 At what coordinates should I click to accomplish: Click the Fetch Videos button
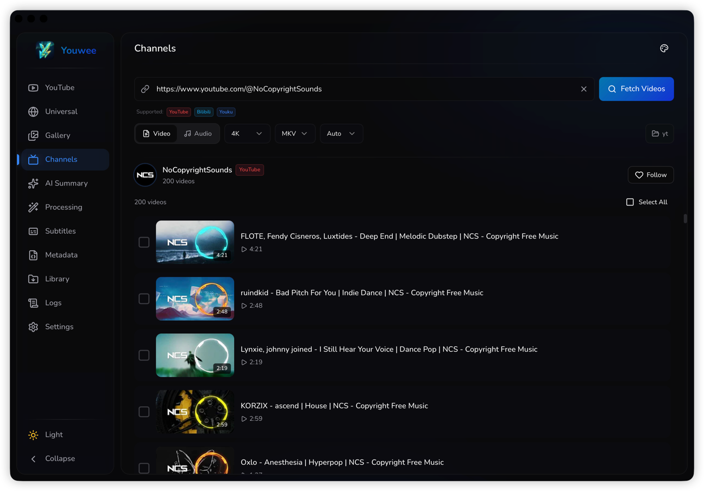click(x=636, y=89)
